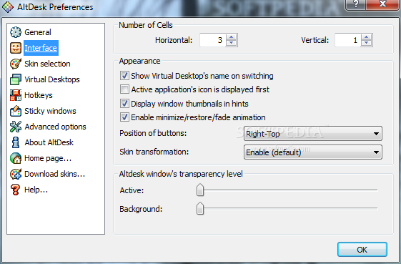
Task: Click the Download skins icon
Action: click(16, 174)
